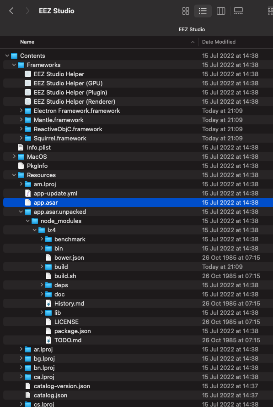Click bower.json date 26 Oct 1985
This screenshot has height=407, width=273.
(x=231, y=257)
